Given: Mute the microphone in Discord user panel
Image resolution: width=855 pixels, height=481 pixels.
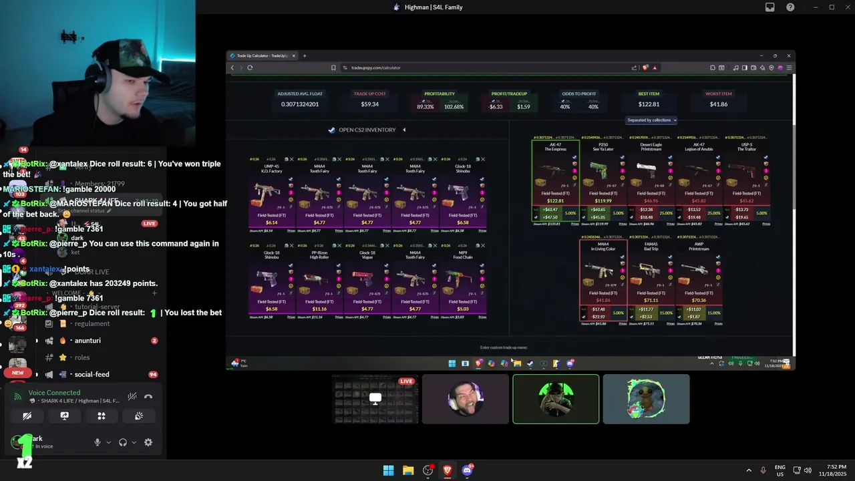Looking at the screenshot, I should tap(98, 442).
